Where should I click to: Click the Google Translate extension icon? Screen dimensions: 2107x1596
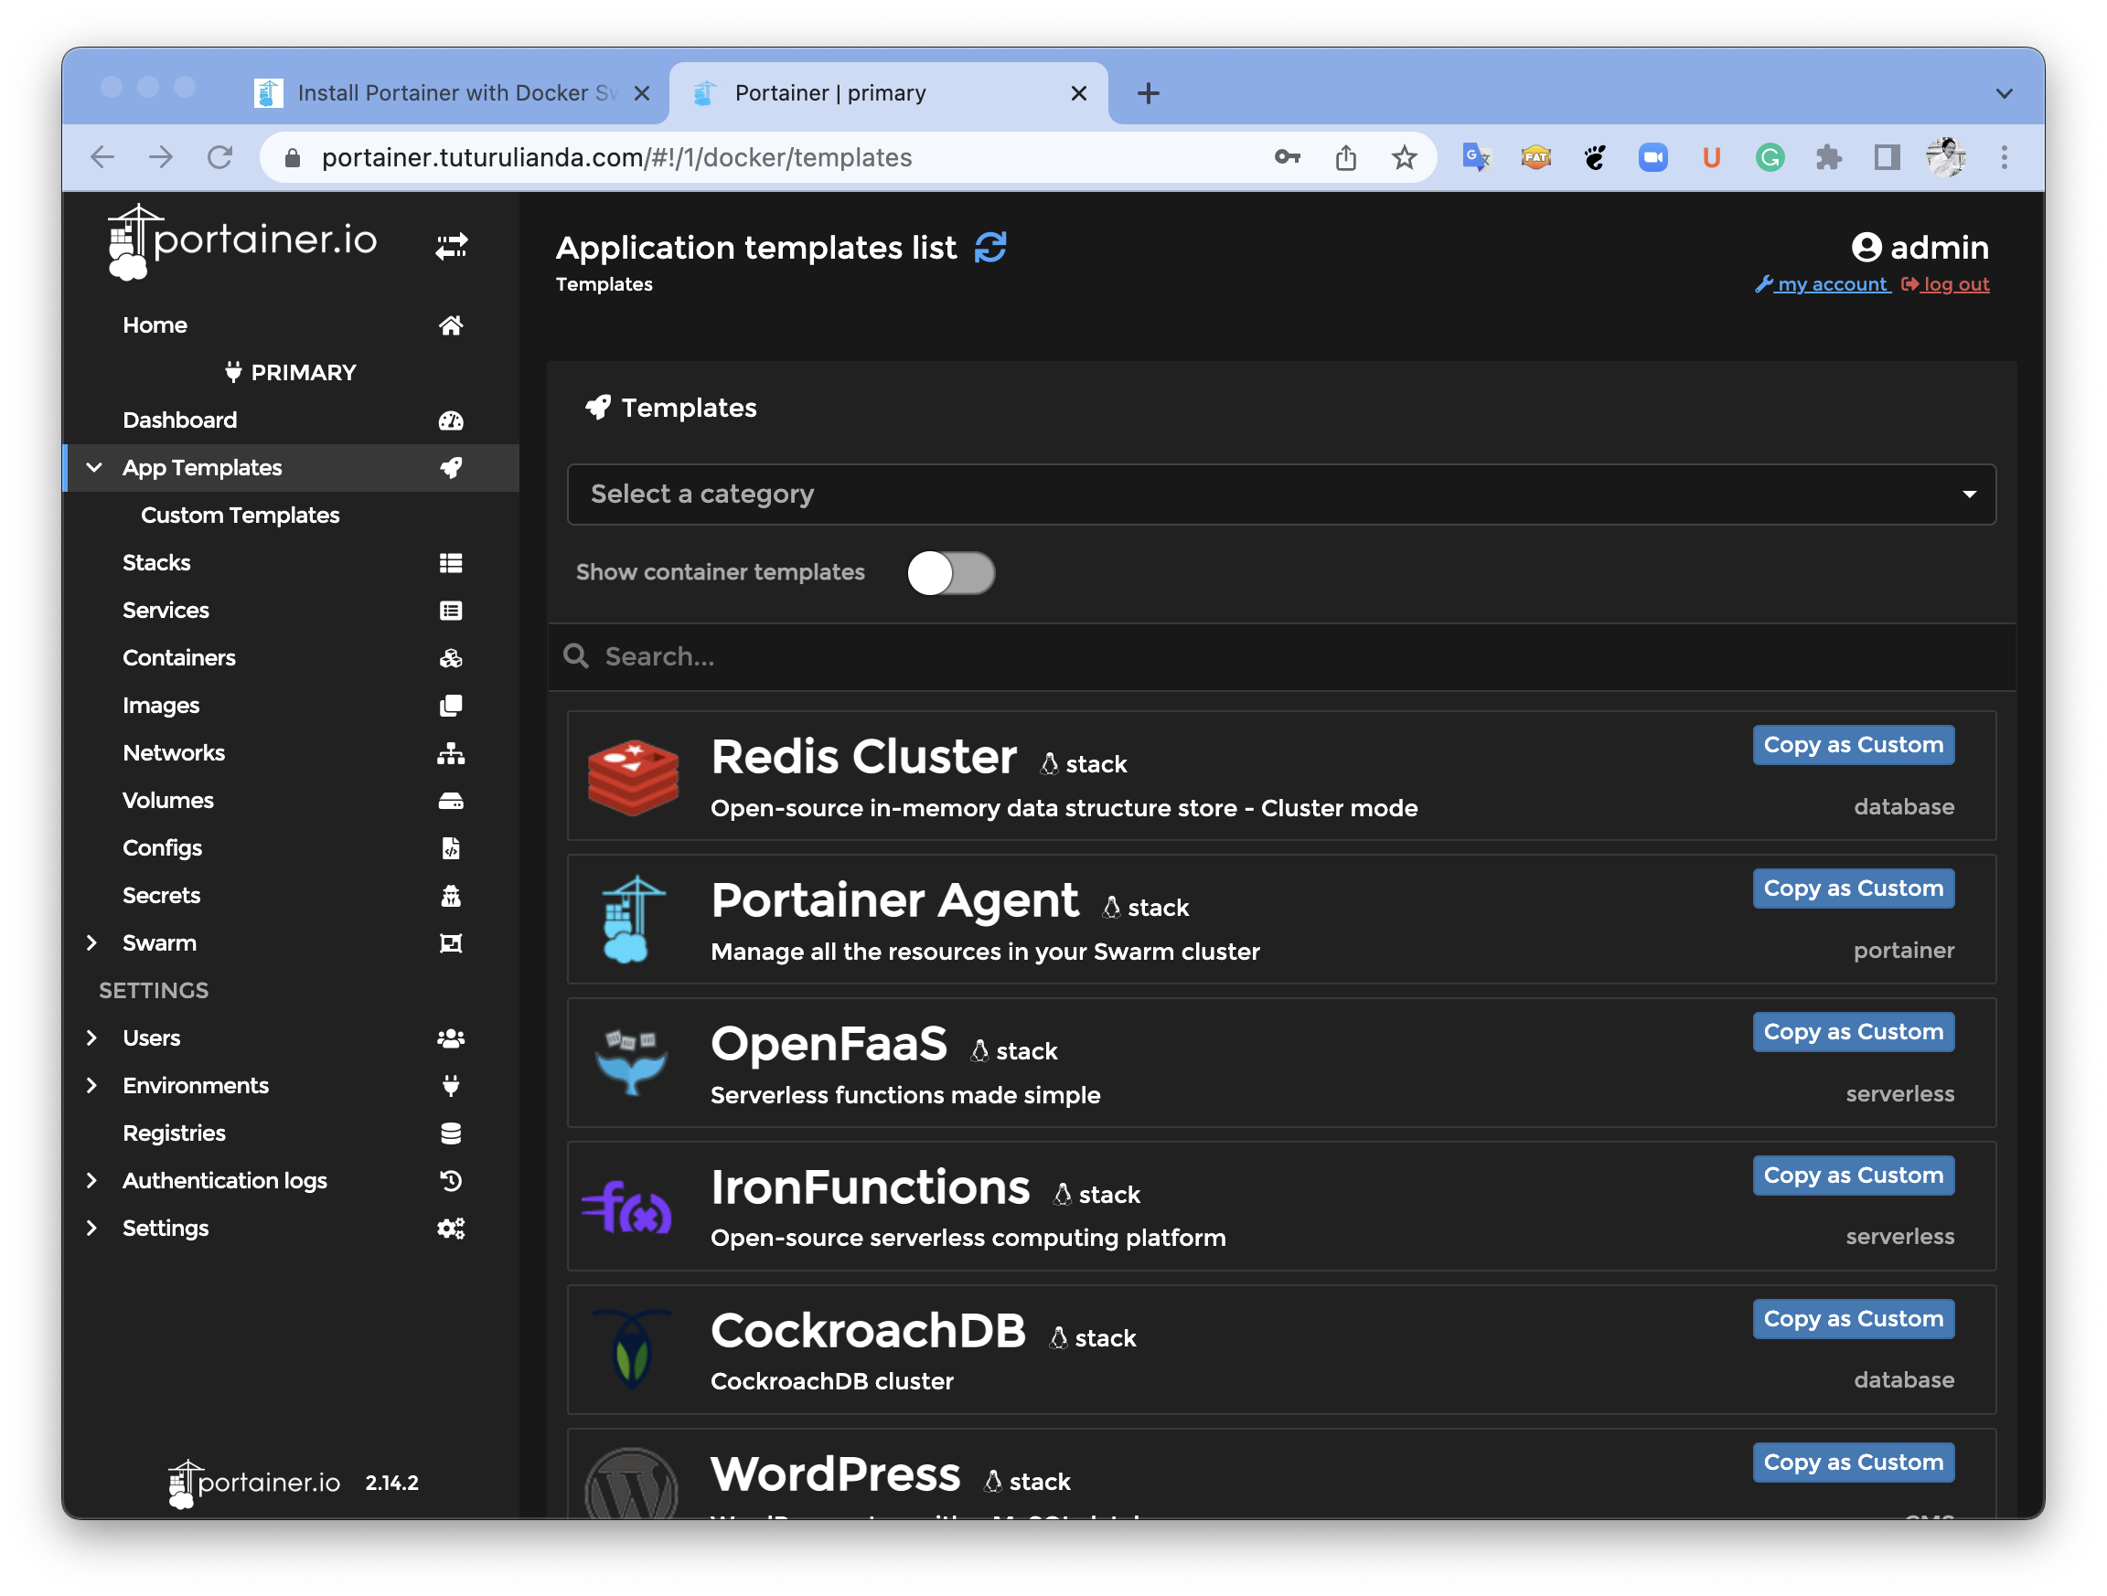(x=1475, y=157)
